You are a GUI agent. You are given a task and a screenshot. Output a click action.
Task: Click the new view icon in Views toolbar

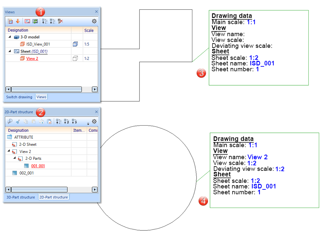coord(10,21)
